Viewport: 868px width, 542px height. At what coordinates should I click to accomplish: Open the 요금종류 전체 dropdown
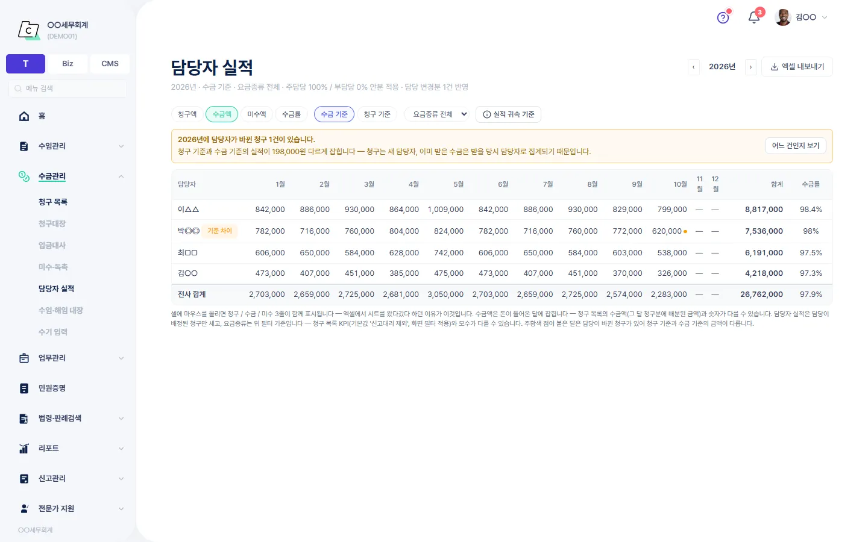point(437,114)
